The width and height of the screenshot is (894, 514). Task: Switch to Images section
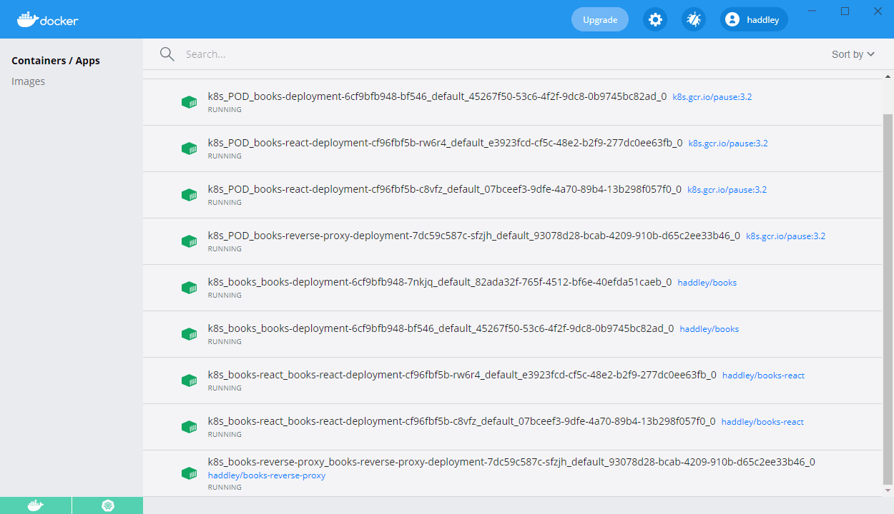(x=29, y=81)
